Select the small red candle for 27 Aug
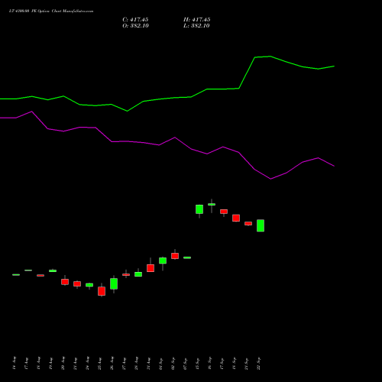Screen dimensions: 382x382 (126, 274)
